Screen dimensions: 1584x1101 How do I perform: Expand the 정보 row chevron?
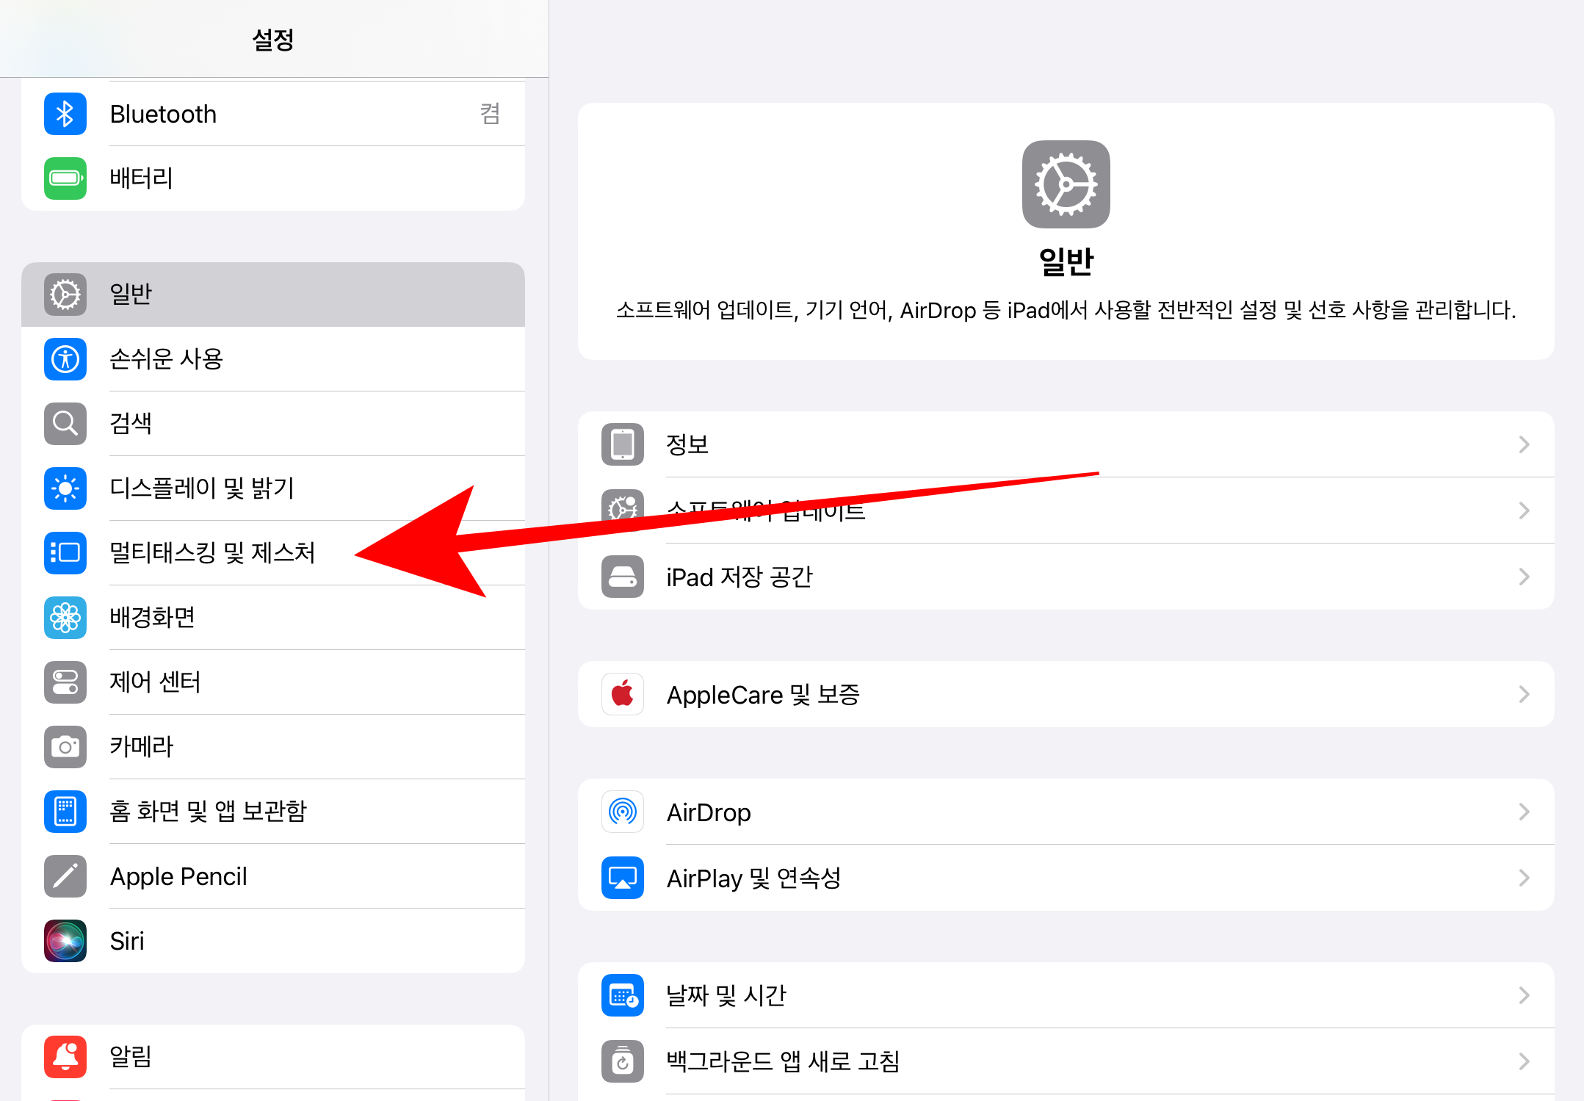pyautogui.click(x=1524, y=444)
